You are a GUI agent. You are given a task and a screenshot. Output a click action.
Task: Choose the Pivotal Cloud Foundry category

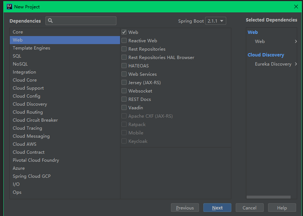point(65,160)
